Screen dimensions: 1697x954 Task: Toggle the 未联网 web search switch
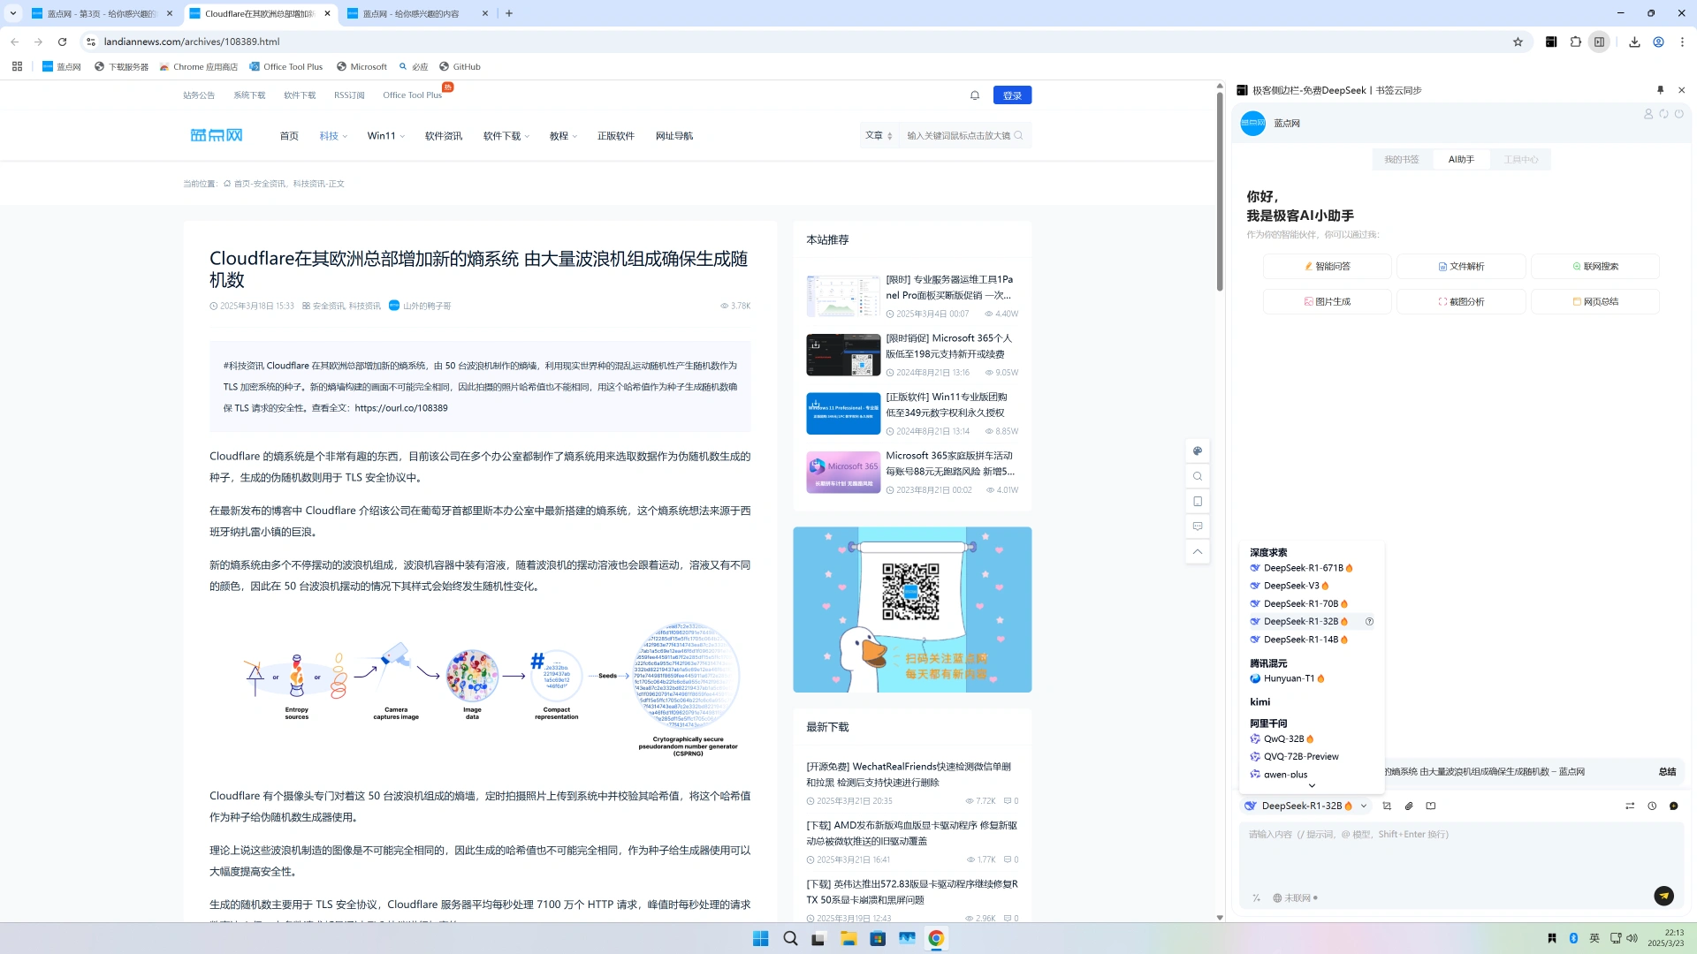coord(1296,897)
